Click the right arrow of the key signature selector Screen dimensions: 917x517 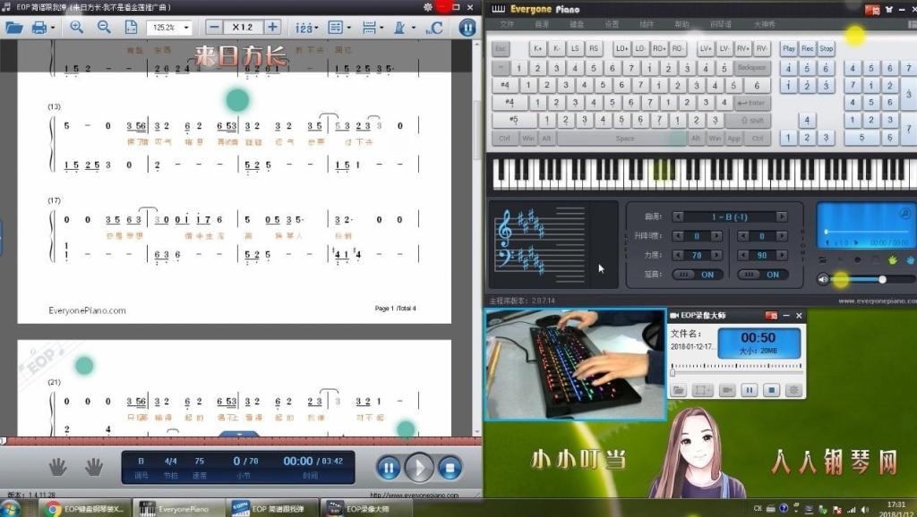pos(781,216)
